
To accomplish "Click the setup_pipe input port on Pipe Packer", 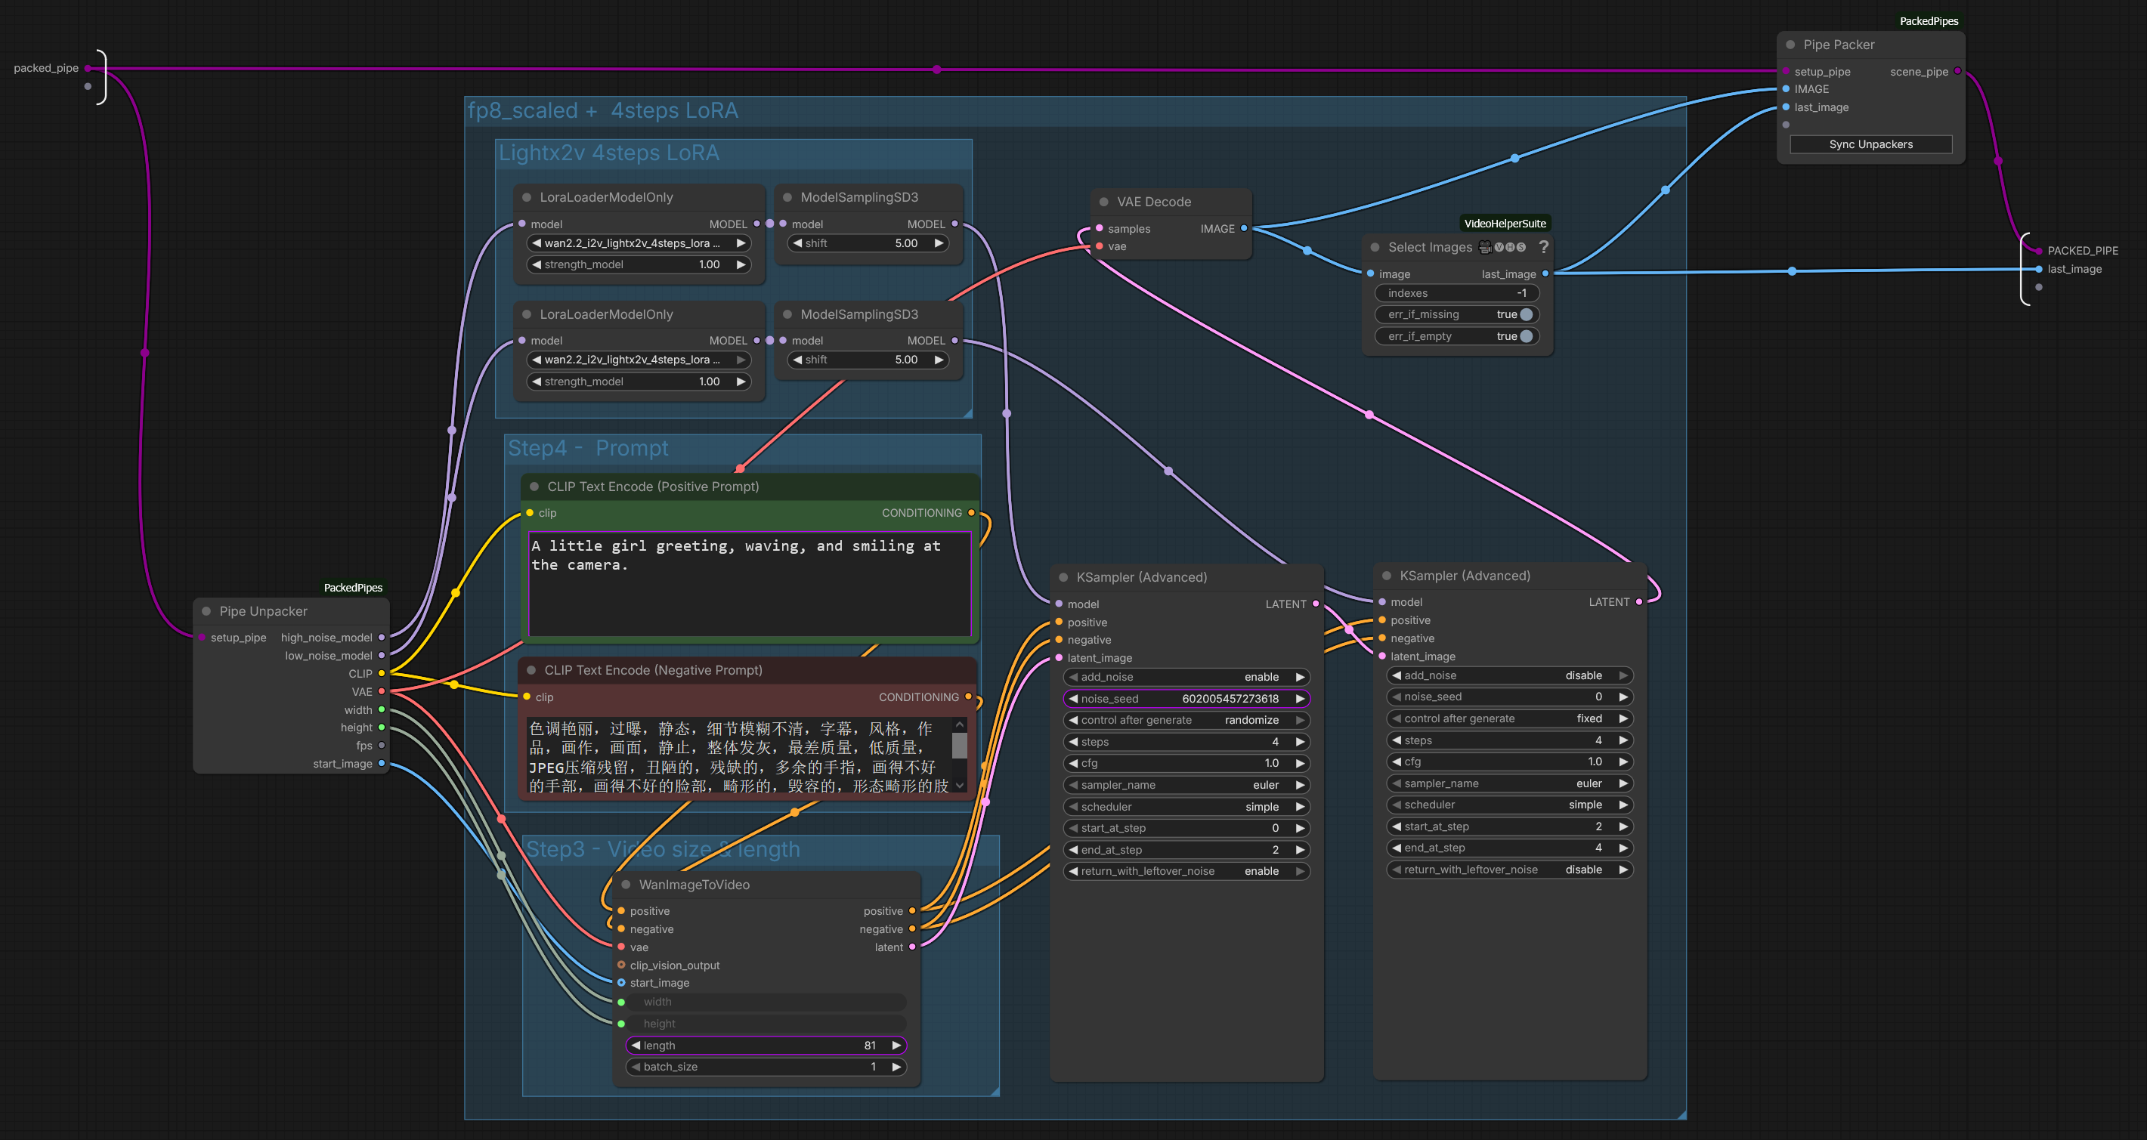I will tap(1786, 71).
